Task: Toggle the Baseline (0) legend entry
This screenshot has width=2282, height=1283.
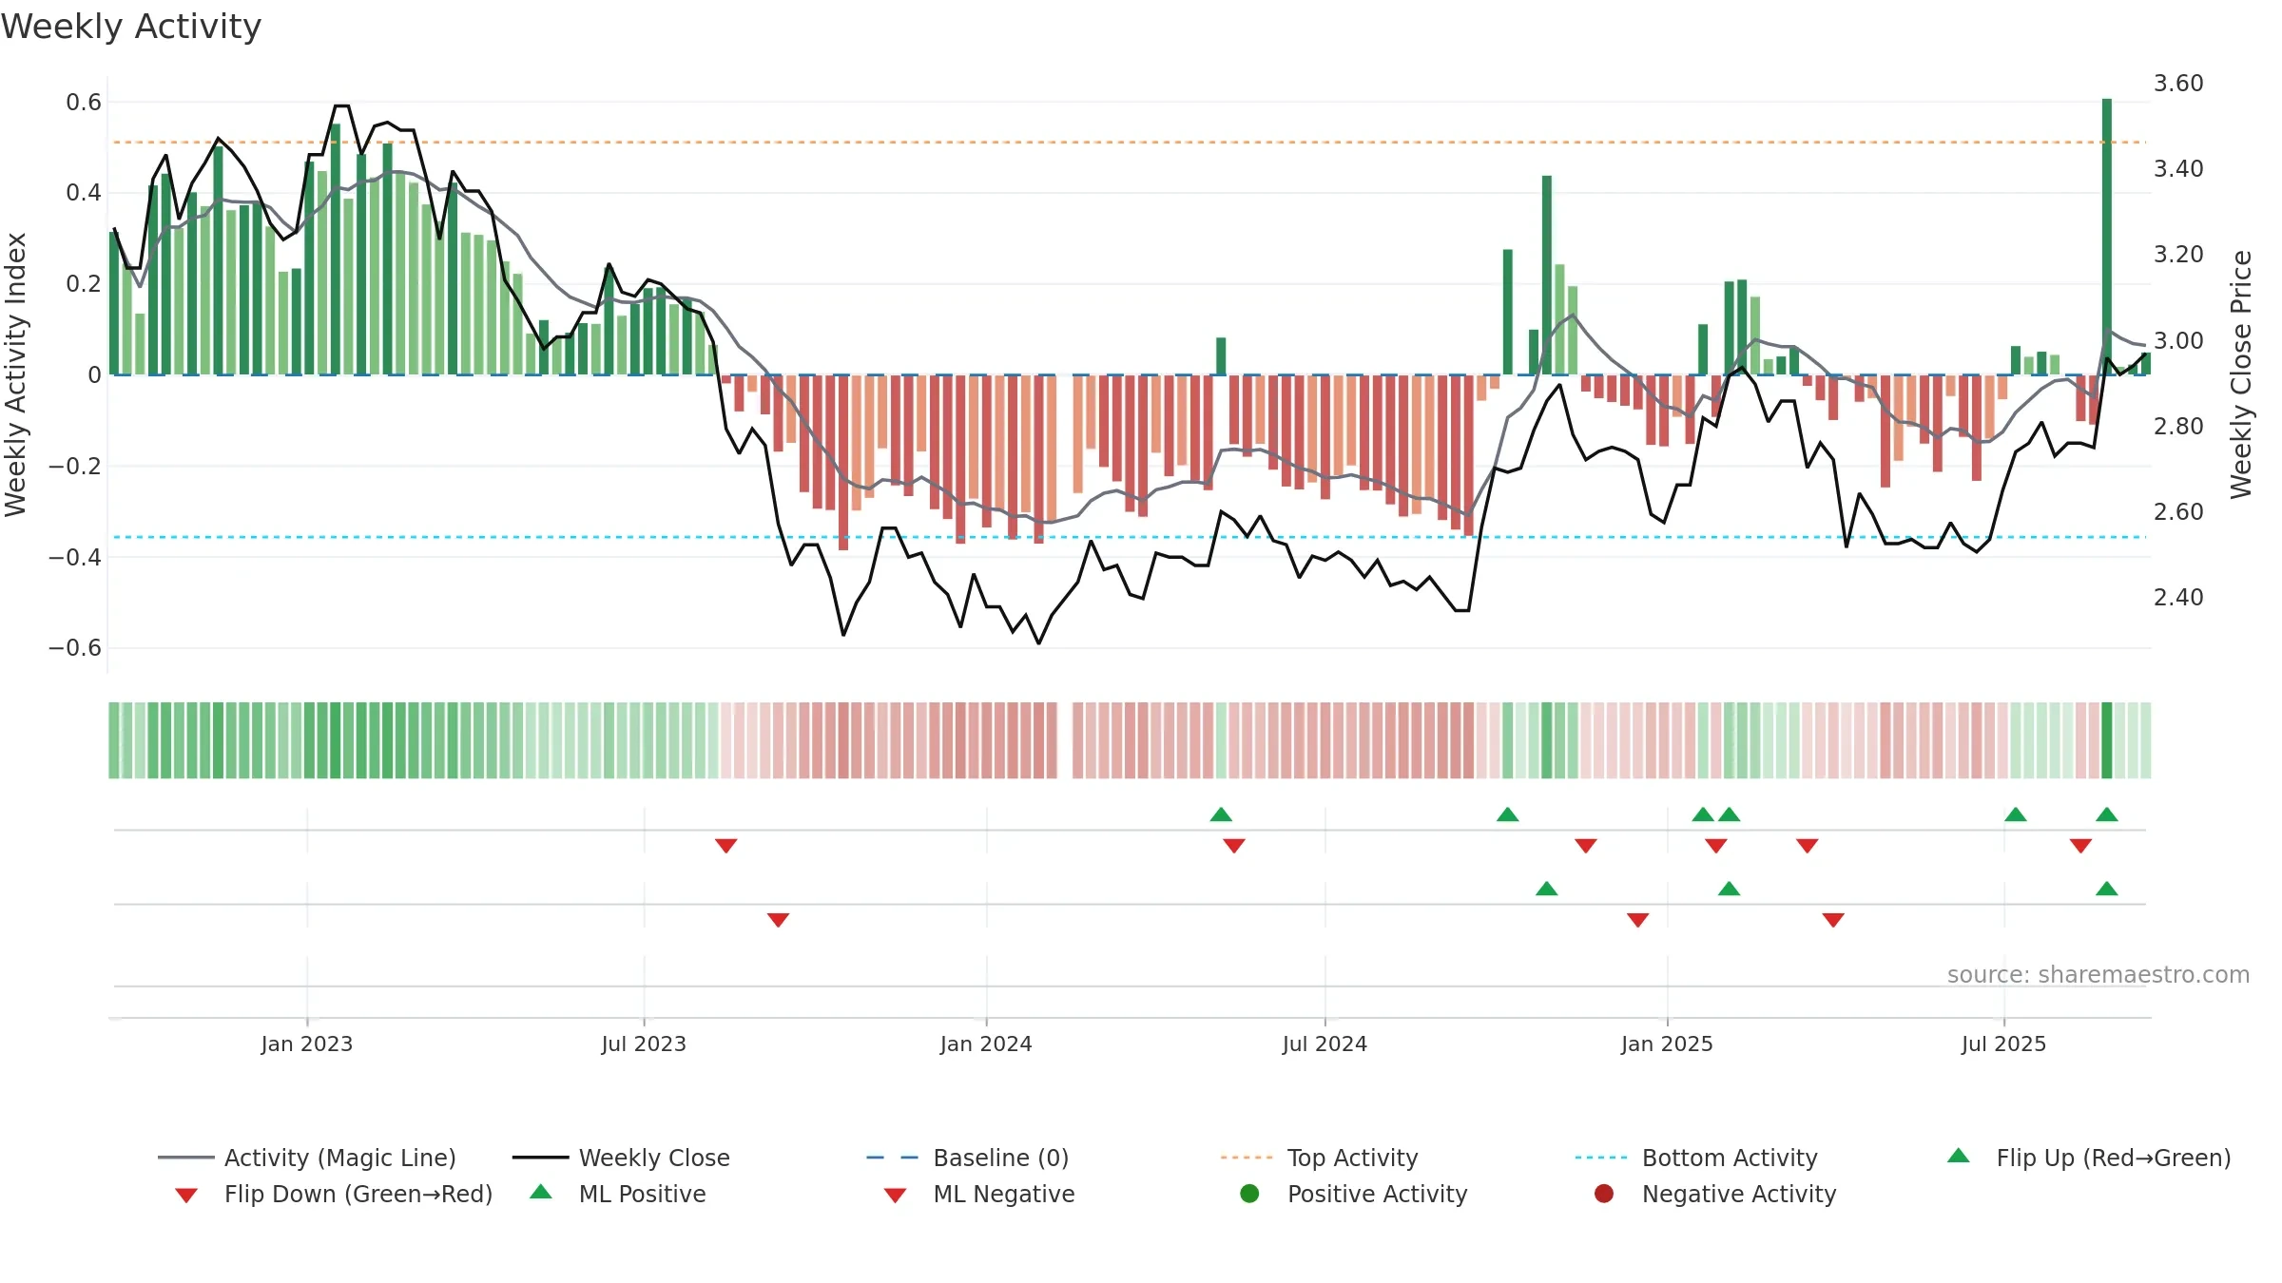Action: [968, 1158]
